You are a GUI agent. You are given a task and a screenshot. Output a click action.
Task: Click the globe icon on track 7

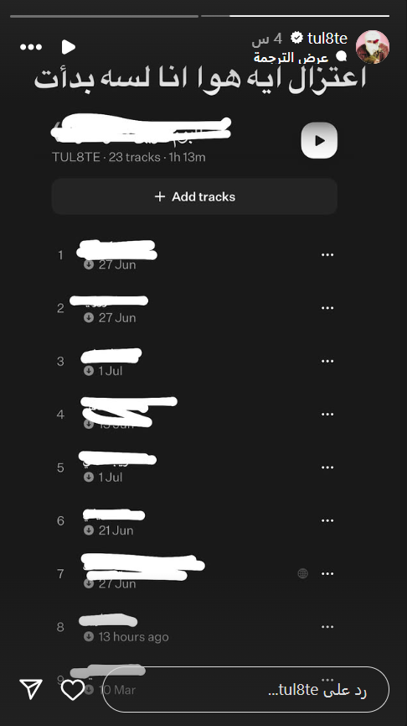(x=302, y=574)
